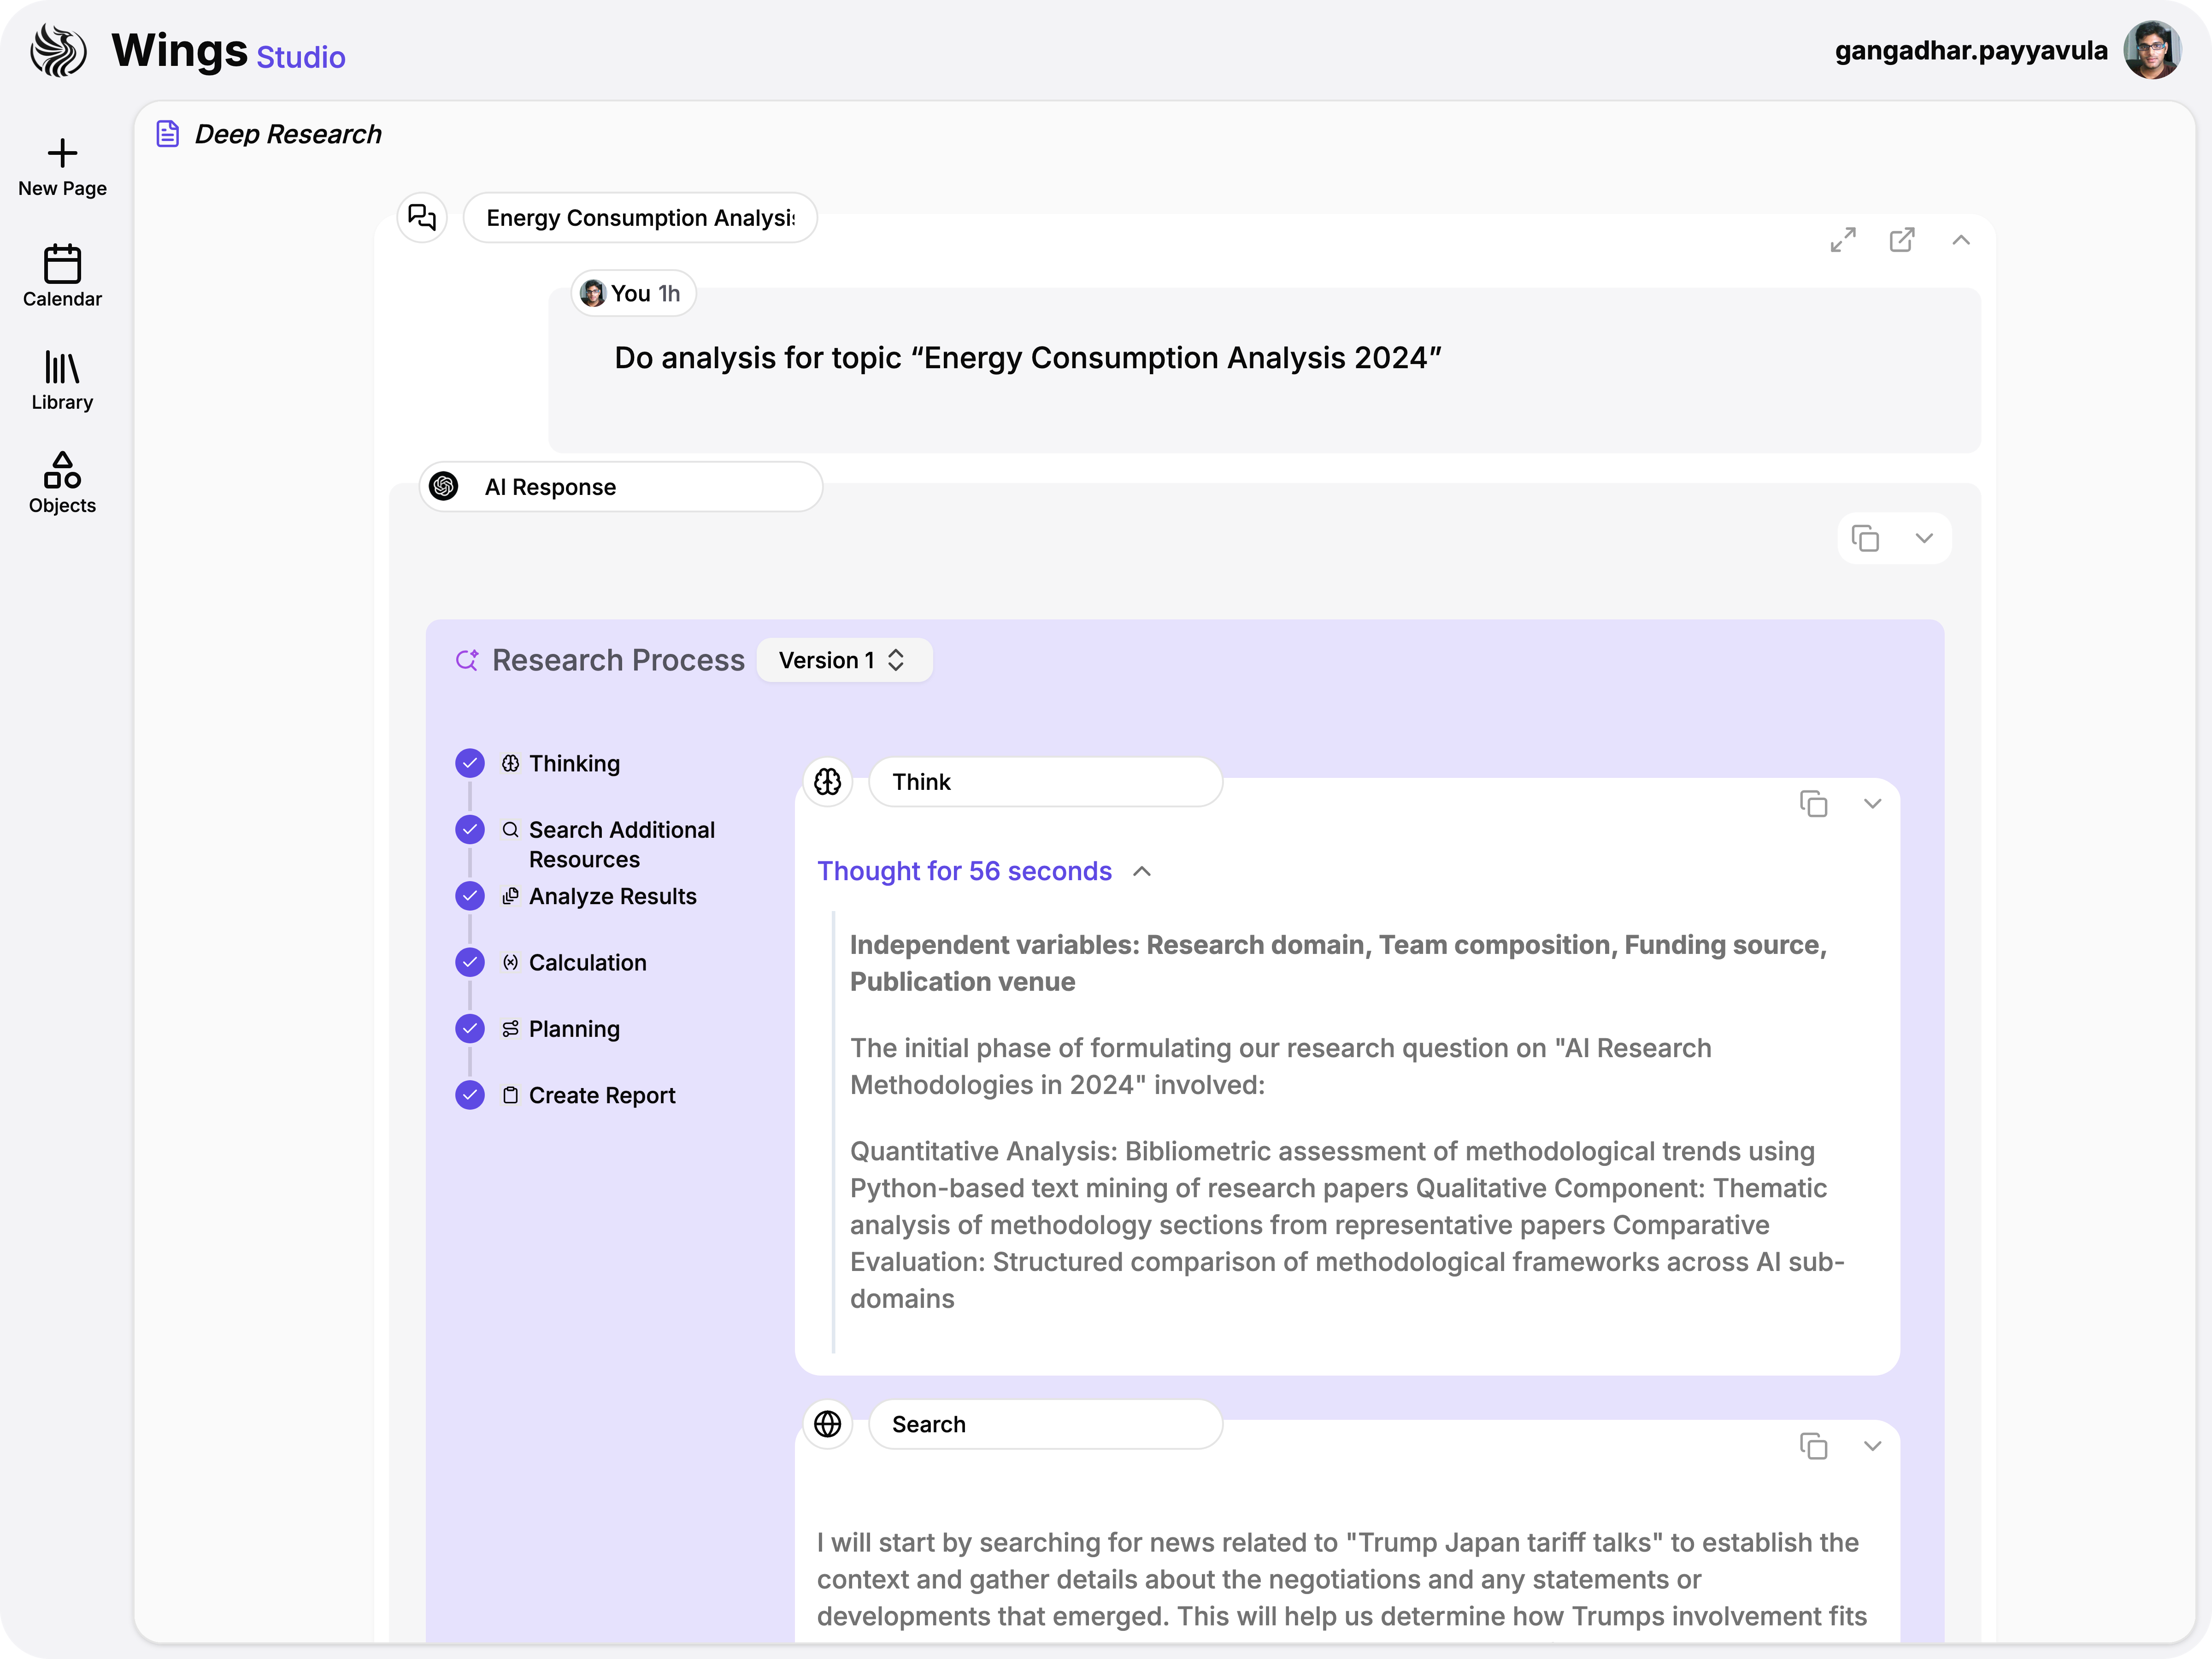Create a New Page from the sidebar

62,168
